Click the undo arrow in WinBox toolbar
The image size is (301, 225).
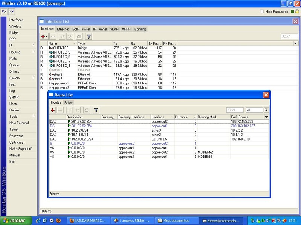pos(4,12)
